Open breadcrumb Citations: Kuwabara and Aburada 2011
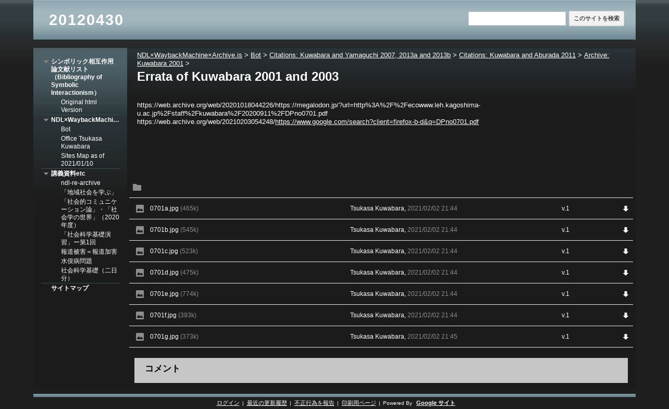This screenshot has height=409, width=669. point(517,55)
